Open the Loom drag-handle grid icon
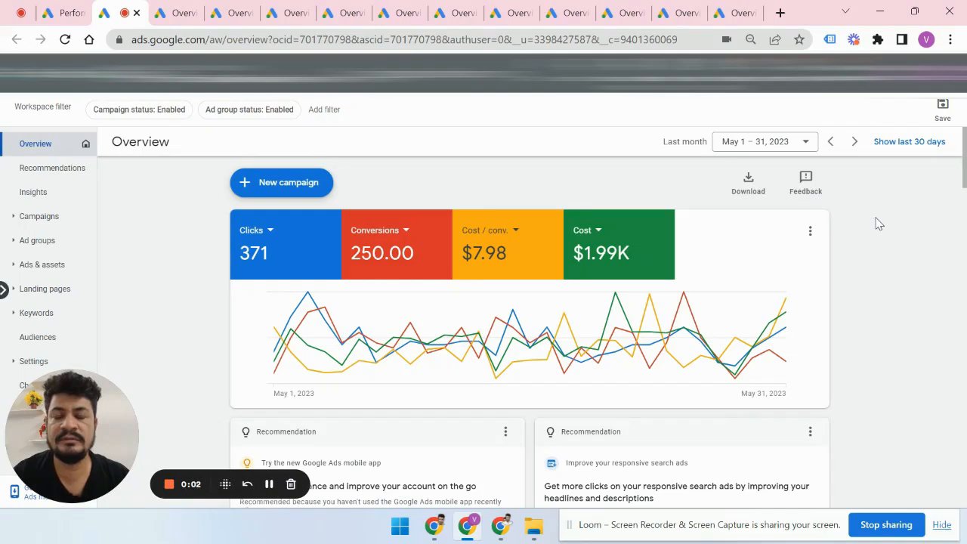 pos(225,484)
